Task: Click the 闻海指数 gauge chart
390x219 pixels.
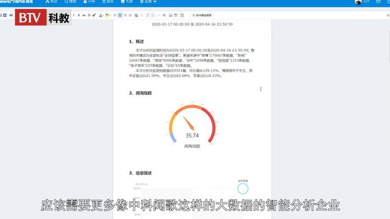Action: (193, 125)
